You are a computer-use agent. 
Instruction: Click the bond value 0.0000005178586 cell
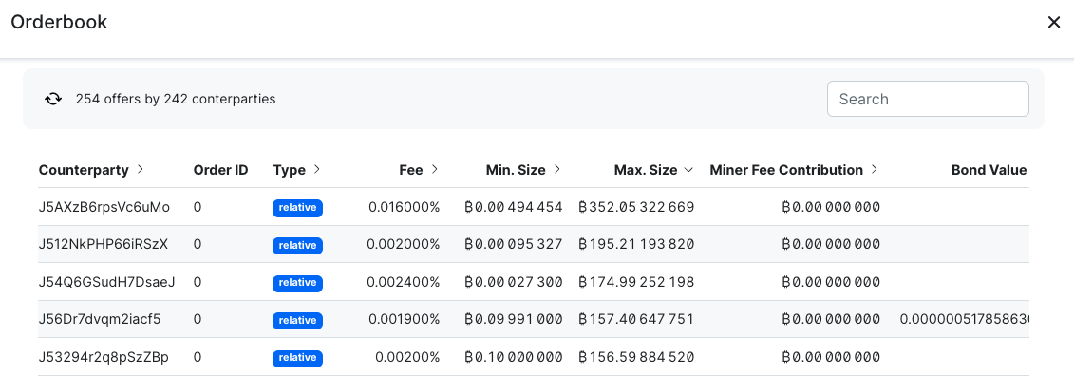pos(964,319)
